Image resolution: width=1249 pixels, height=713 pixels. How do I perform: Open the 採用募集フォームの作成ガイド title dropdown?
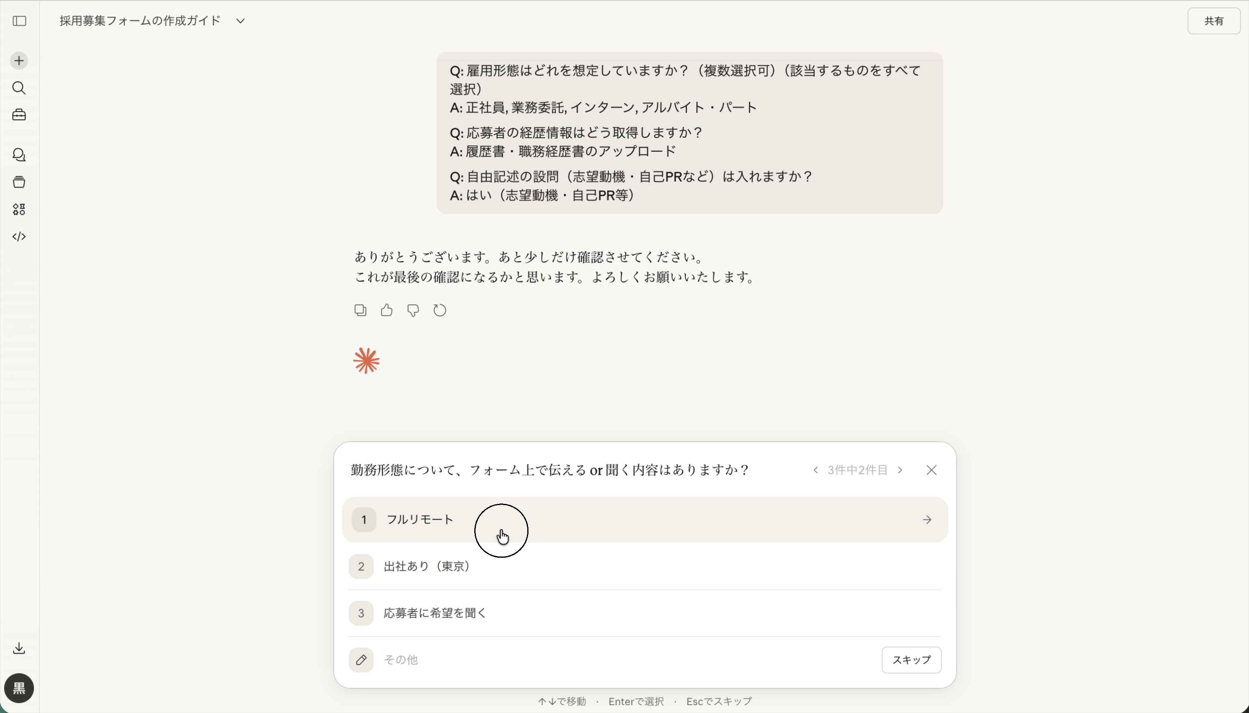pos(239,21)
